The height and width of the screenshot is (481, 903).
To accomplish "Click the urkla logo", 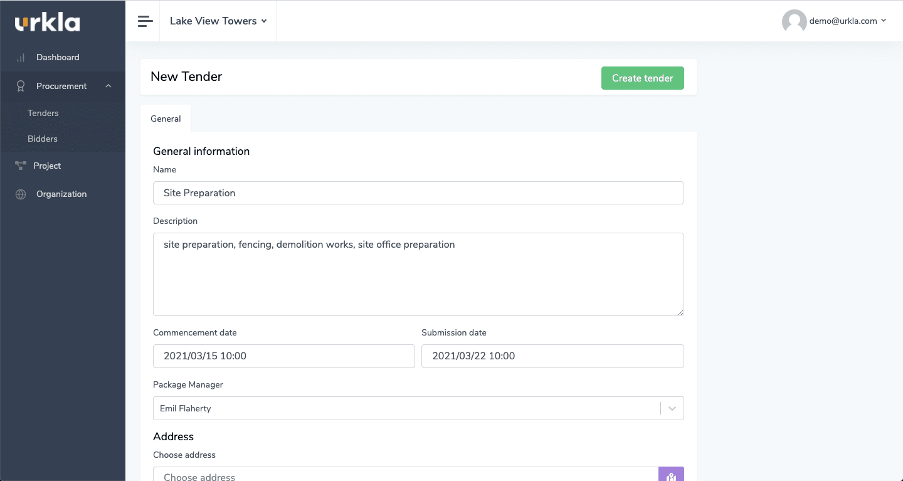I will 48,23.
